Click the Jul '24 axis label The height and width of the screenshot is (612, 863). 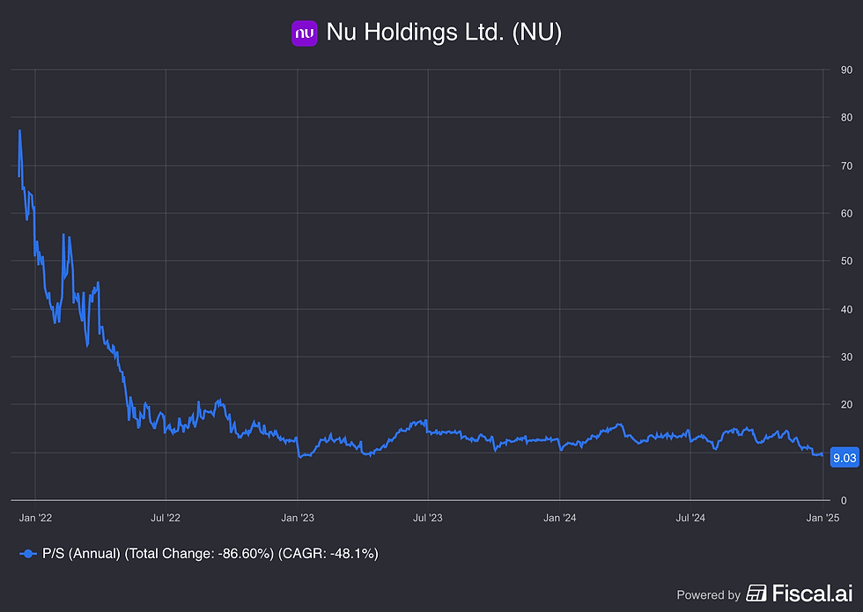point(690,518)
